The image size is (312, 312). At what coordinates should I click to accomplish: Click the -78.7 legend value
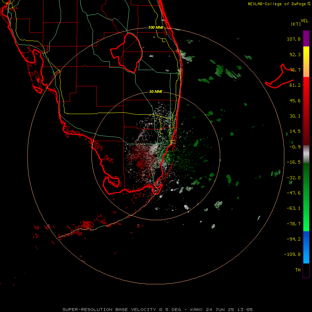[294, 224]
